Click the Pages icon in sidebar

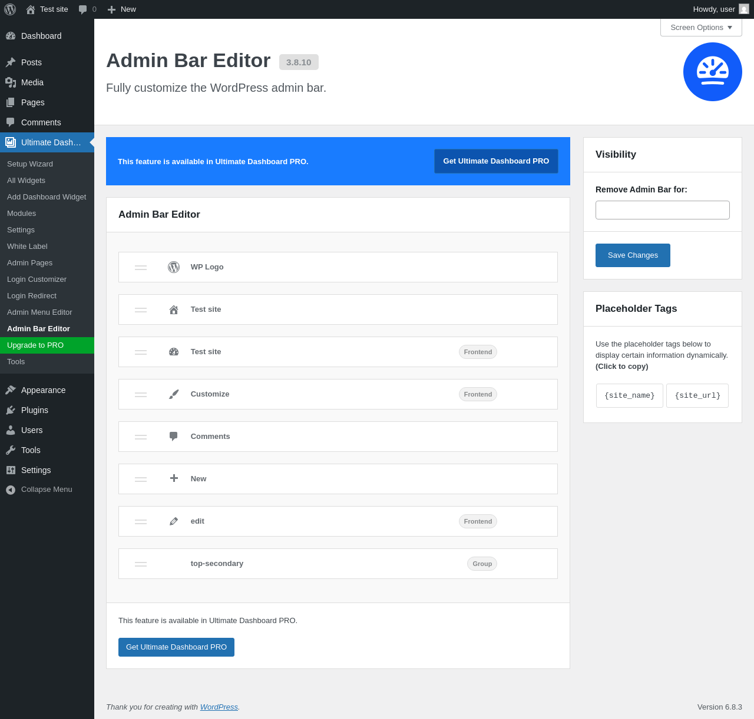[x=11, y=102]
